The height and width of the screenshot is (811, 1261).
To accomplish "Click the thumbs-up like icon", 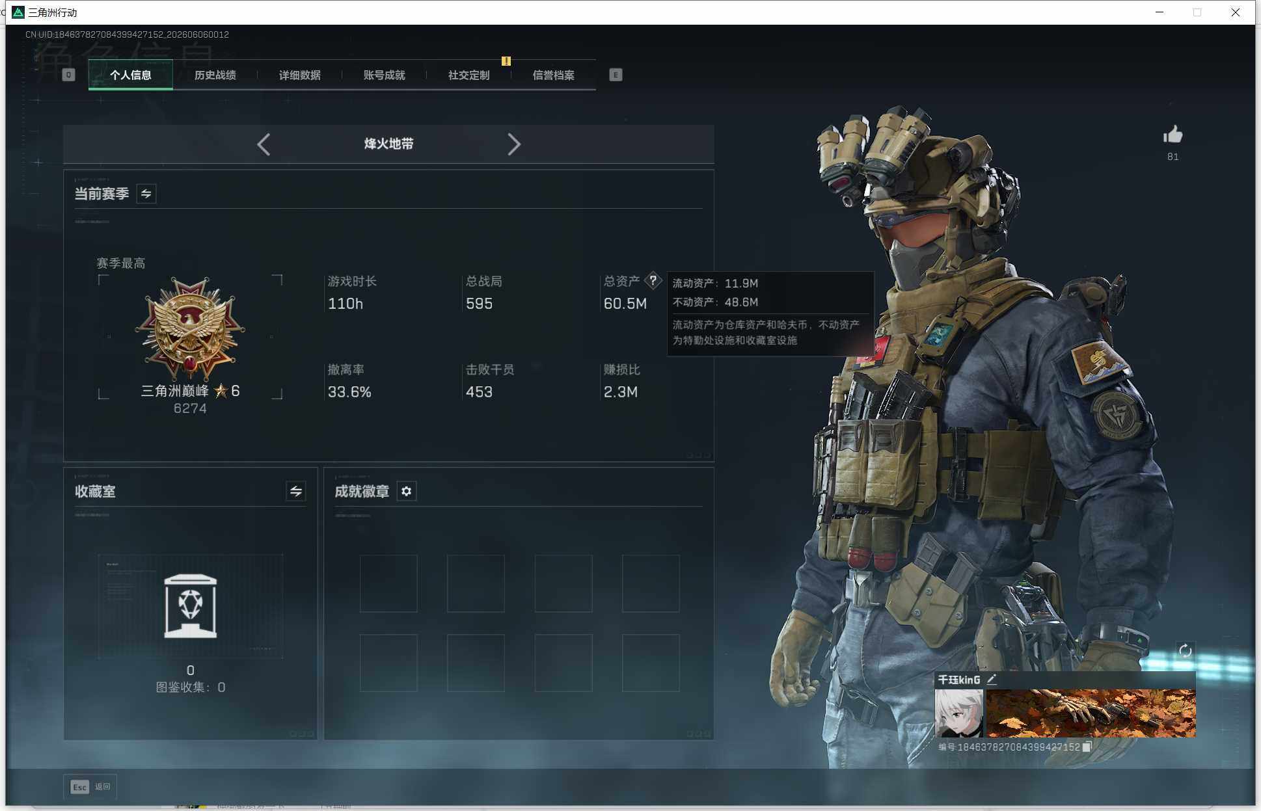I will pos(1173,135).
